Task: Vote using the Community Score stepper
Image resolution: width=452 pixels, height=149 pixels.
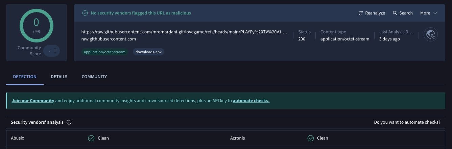Action: tap(52, 51)
